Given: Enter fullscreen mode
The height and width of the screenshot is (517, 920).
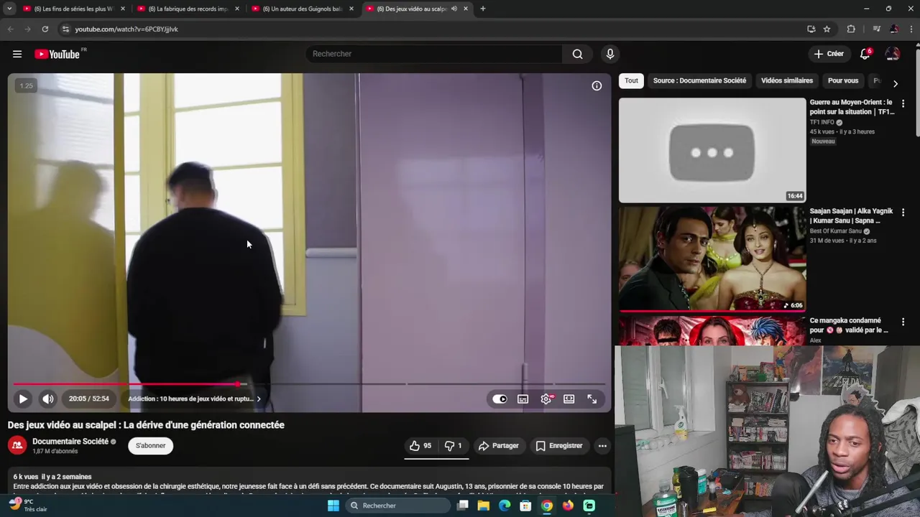Looking at the screenshot, I should (592, 399).
